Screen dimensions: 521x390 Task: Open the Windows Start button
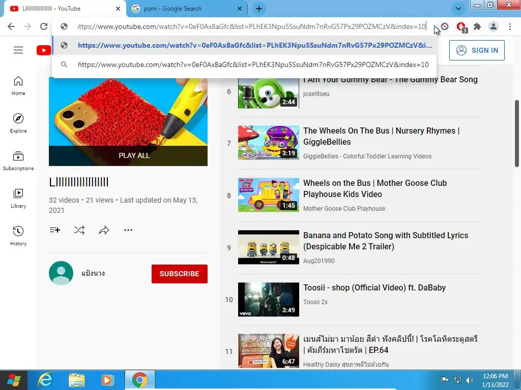tap(14, 380)
